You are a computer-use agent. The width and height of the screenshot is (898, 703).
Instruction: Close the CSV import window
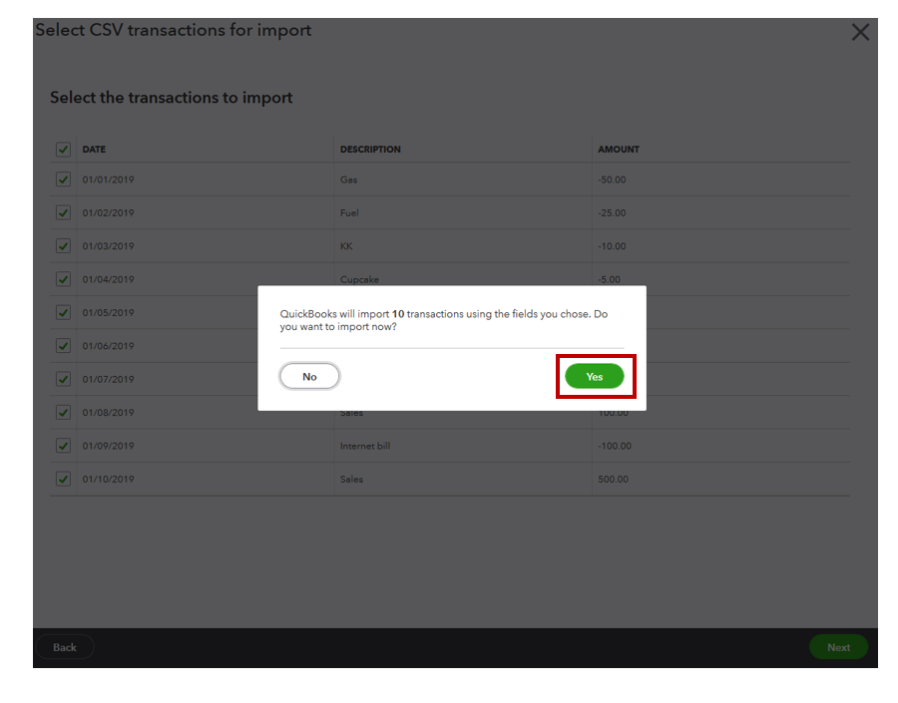click(860, 32)
